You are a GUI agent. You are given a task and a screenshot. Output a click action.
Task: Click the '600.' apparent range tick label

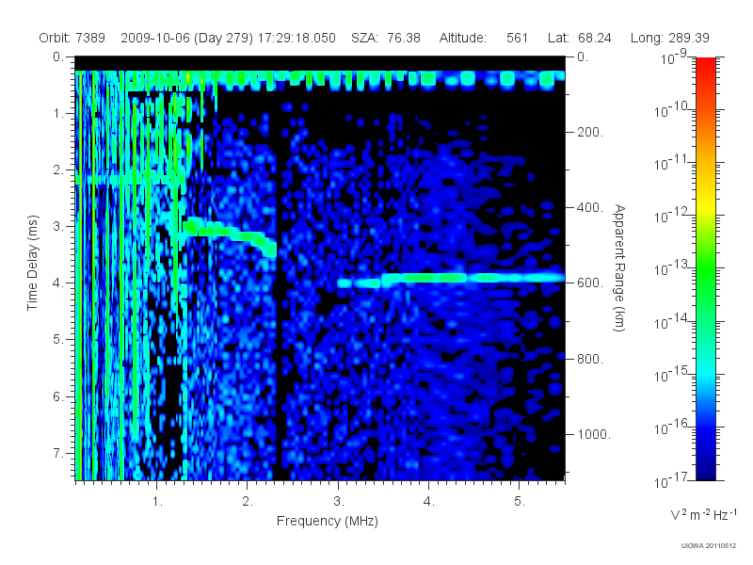[590, 283]
